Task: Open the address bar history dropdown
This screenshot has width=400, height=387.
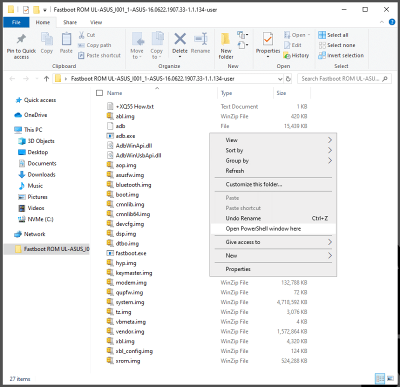Action: point(279,78)
